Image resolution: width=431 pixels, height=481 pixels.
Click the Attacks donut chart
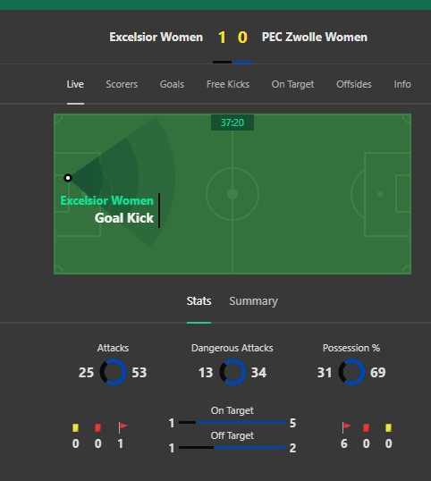(x=113, y=372)
